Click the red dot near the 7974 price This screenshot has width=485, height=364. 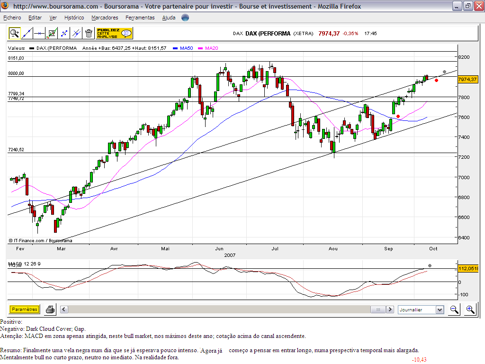(x=436, y=81)
